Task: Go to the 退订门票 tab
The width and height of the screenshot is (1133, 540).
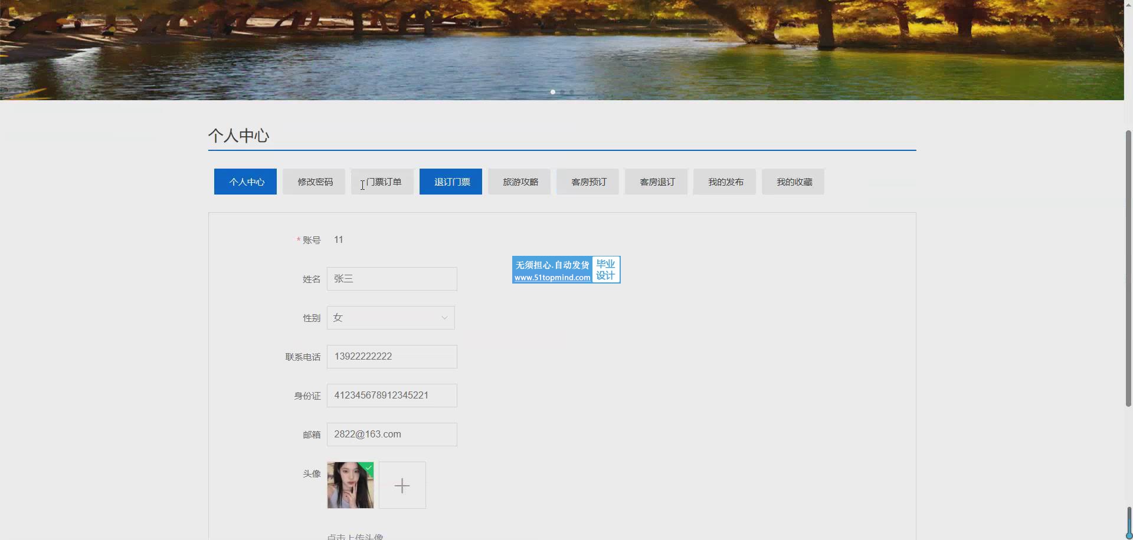Action: point(451,182)
